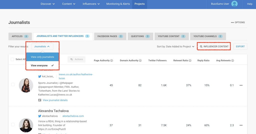256x134 pixels.
Task: Click Alexandra Tachalova's profile photo
Action: coord(26,125)
